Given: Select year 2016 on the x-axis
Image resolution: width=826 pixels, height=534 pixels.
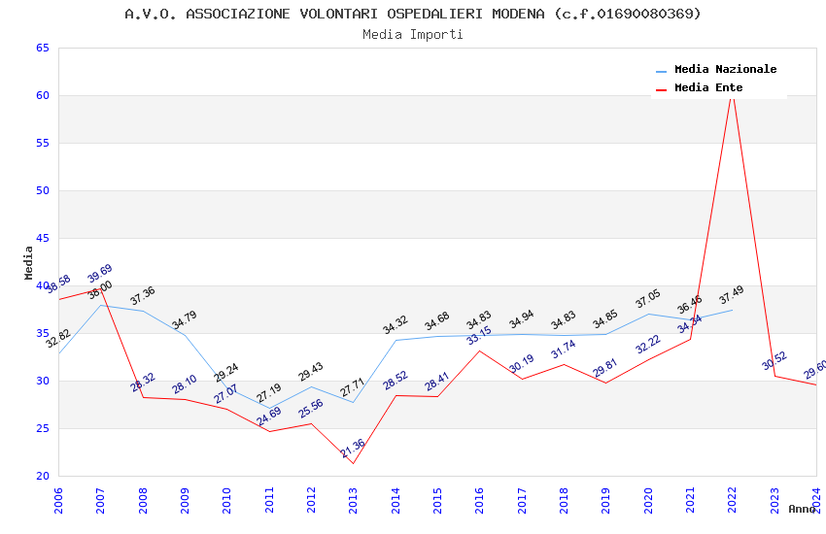Looking at the screenshot, I should (480, 500).
